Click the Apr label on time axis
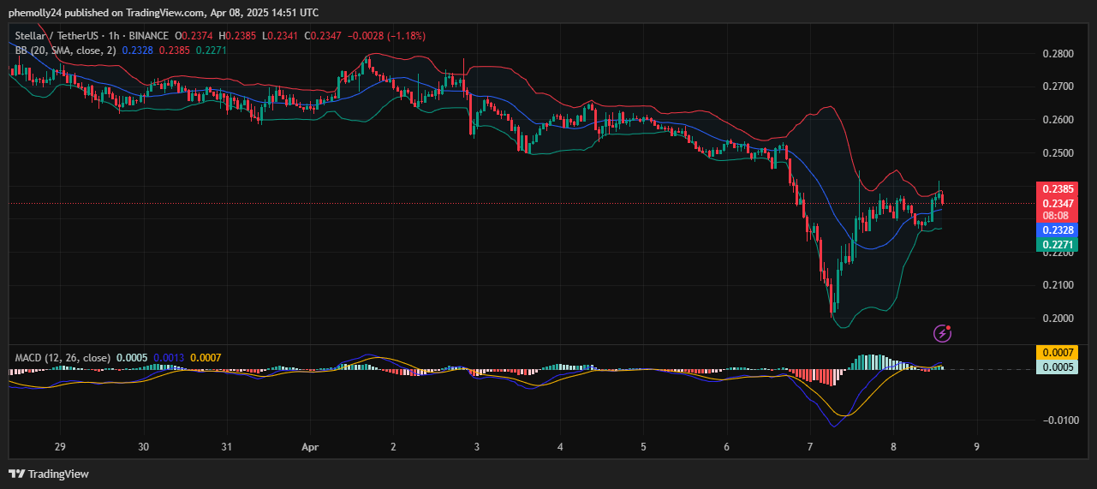The height and width of the screenshot is (489, 1097). tap(309, 447)
